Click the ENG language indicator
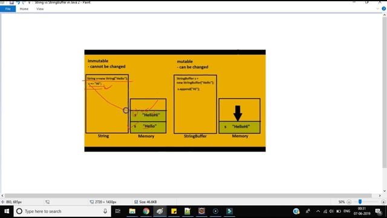 (346, 211)
